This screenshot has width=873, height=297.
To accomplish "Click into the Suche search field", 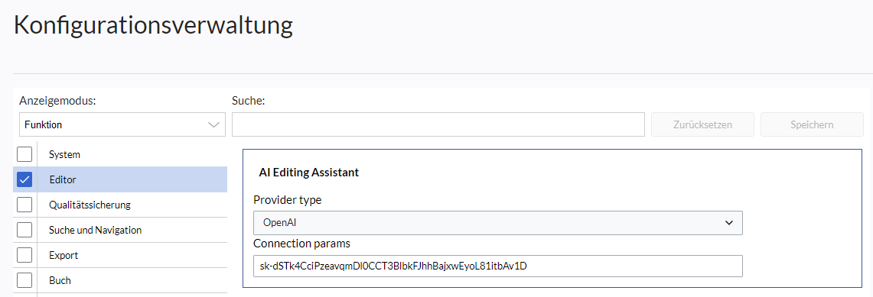I will pos(438,124).
